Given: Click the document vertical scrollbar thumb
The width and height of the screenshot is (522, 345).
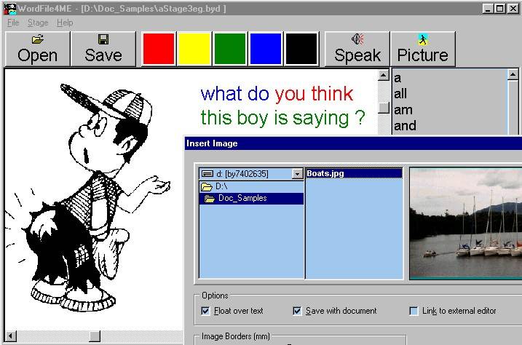Looking at the screenshot, I should (x=384, y=108).
